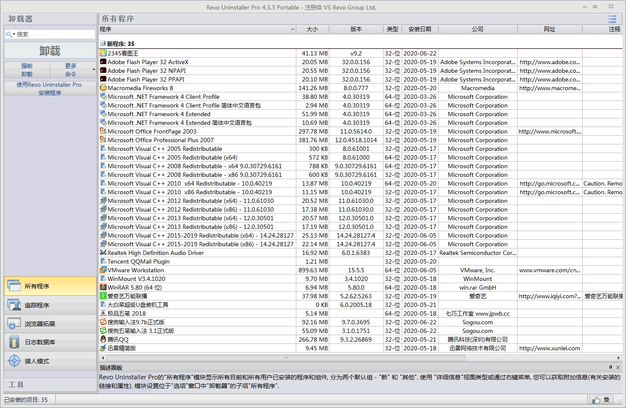626x408 pixels.
Task: Expand the 工具 section
Action: coord(50,385)
